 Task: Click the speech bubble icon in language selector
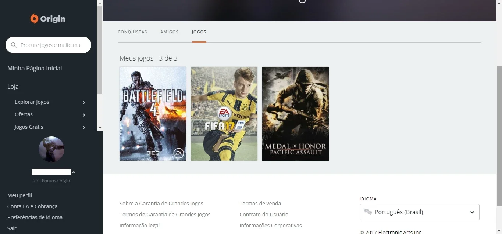click(368, 212)
